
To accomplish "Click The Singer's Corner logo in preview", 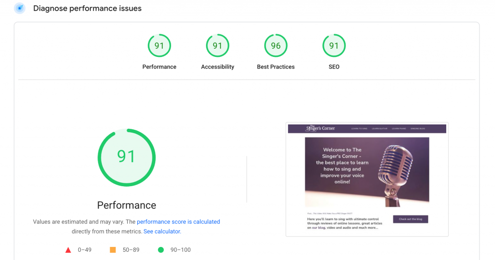I will [x=320, y=128].
